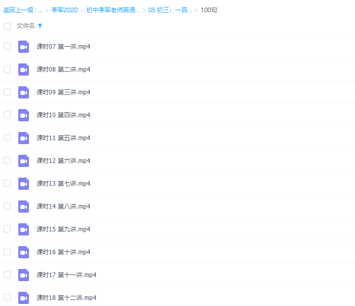Click video icon for 课时18 第十二讲.mp4

[x=23, y=298]
